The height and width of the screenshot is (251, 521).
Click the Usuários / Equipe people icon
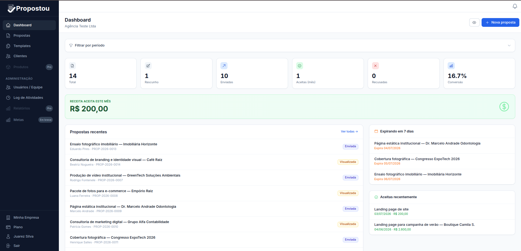8,87
